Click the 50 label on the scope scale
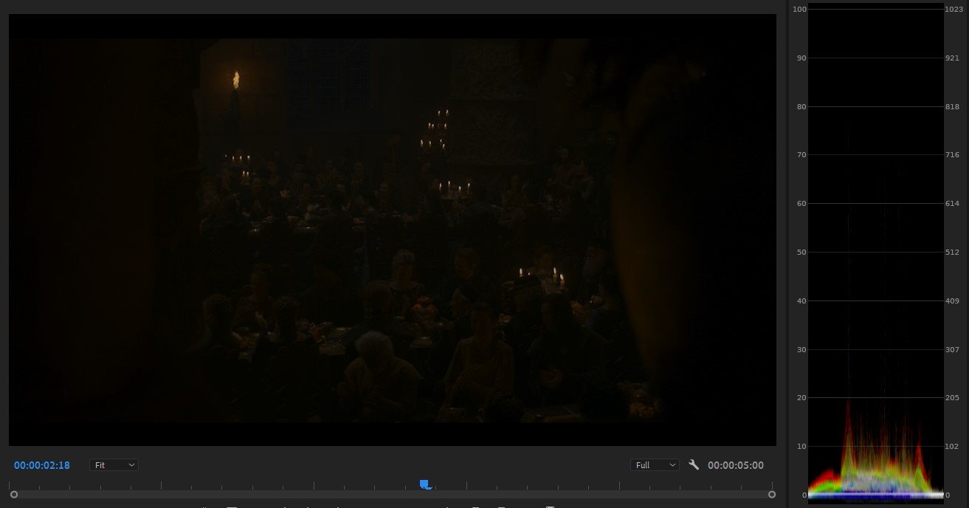The image size is (969, 508). tap(801, 253)
